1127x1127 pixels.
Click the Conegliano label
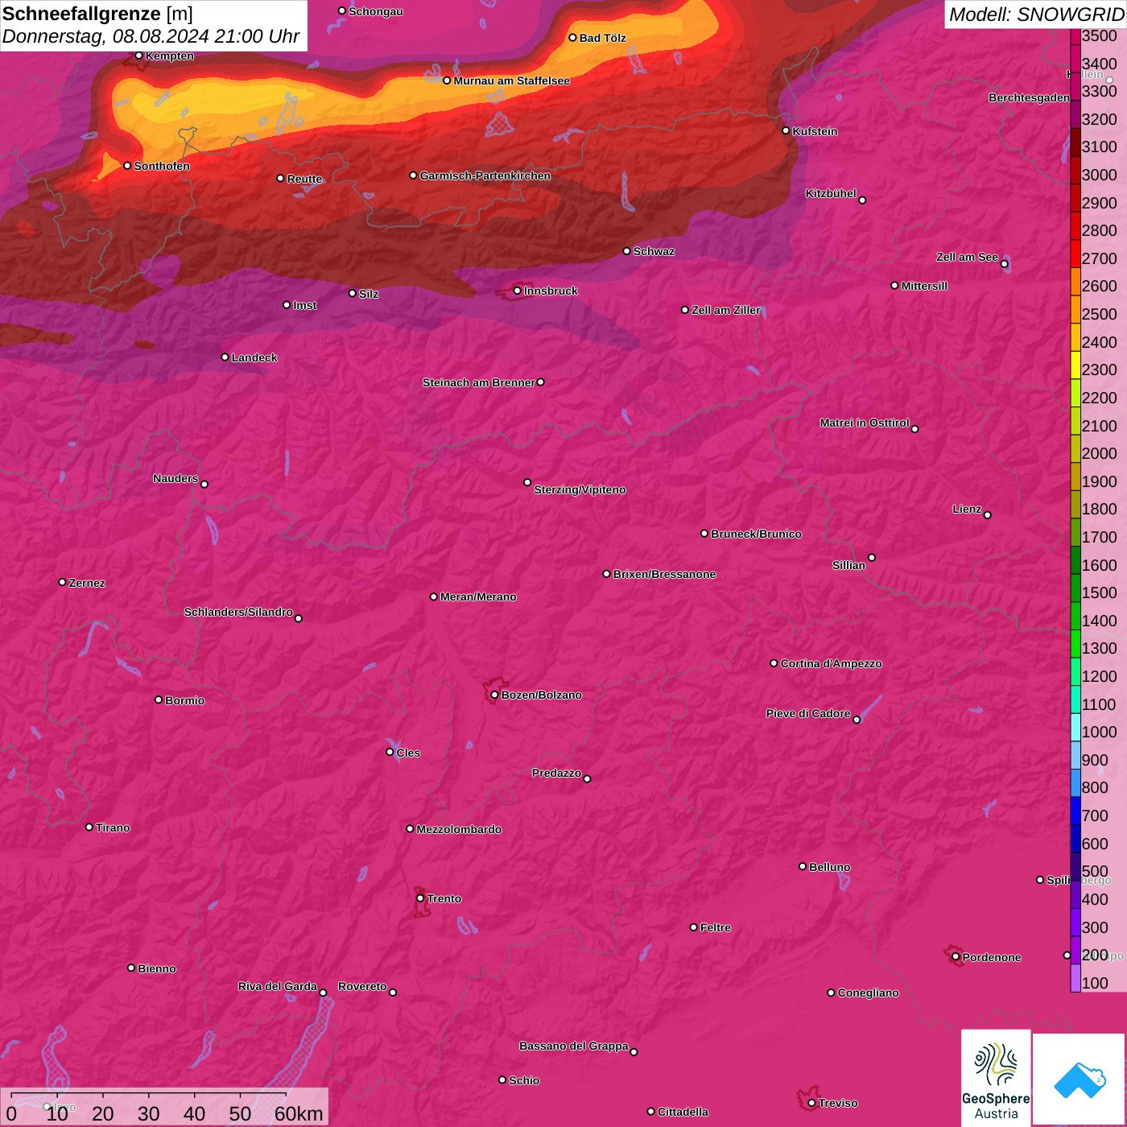point(868,993)
